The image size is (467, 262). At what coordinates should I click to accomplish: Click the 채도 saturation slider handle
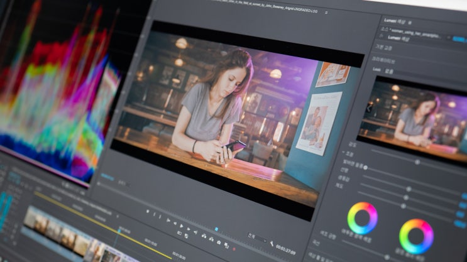click(403, 206)
